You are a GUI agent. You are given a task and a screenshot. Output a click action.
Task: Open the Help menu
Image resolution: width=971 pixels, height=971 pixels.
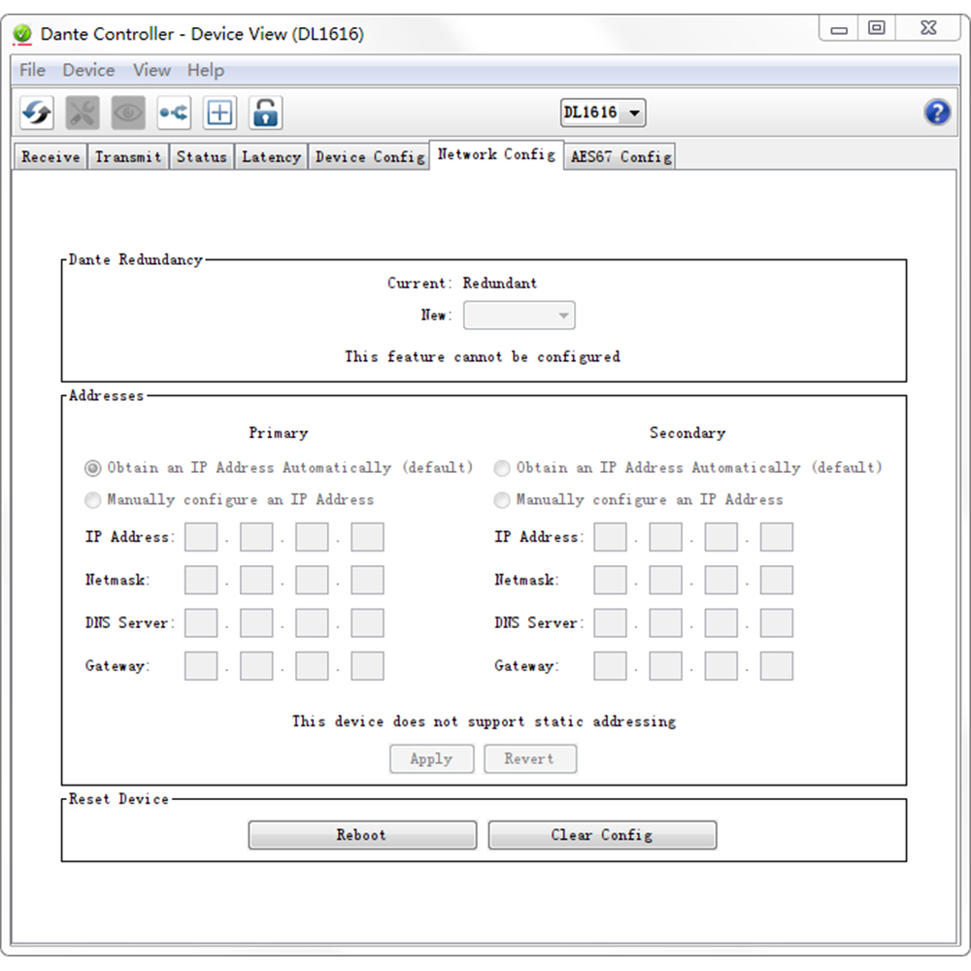(x=206, y=70)
